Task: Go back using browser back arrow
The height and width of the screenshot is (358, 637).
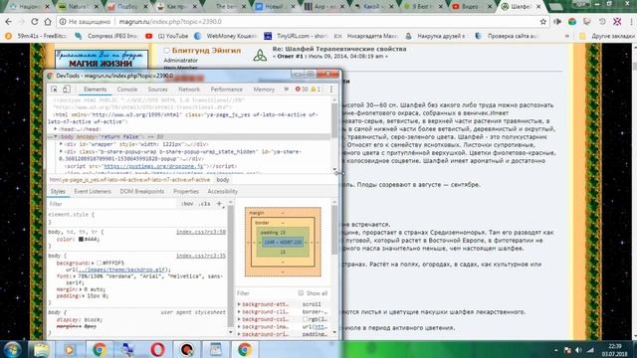Action: click(x=9, y=22)
